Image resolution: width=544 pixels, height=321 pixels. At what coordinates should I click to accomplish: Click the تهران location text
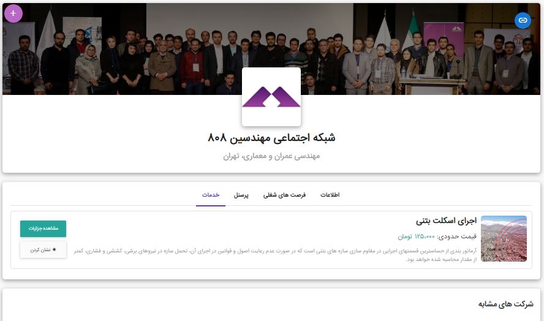[x=231, y=156]
